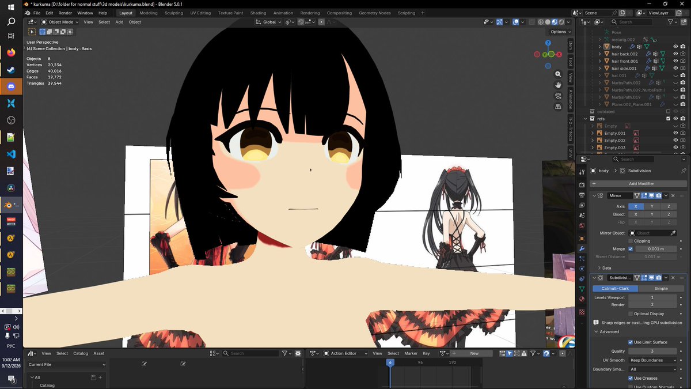Open the Object Mode dropdown

pyautogui.click(x=60, y=22)
